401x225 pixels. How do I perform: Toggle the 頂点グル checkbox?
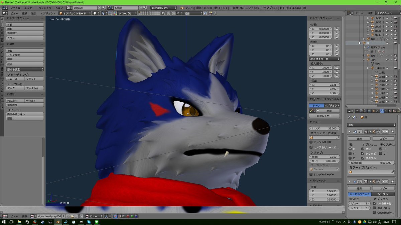point(363,158)
